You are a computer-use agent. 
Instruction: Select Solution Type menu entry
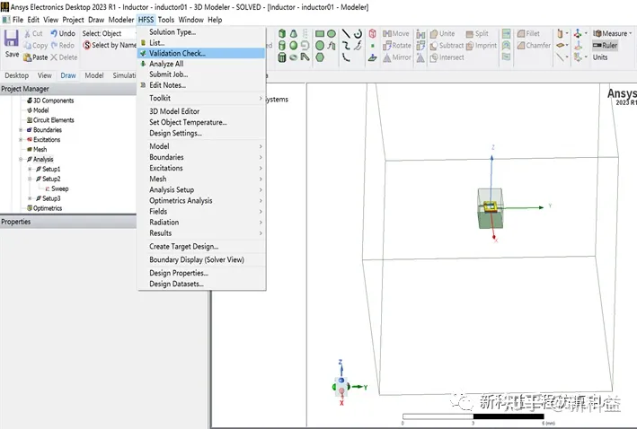pyautogui.click(x=201, y=32)
